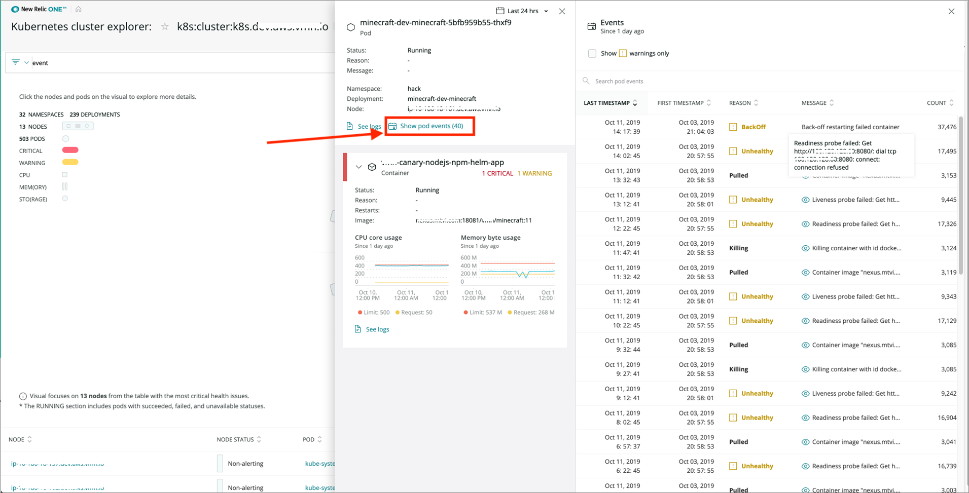The image size is (969, 493).
Task: Click the container cube icon for canary-nodejs-npm-helm-app
Action: (x=372, y=167)
